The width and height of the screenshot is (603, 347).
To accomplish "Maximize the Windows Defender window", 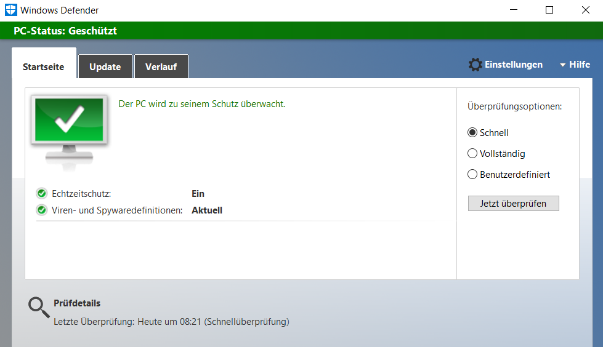I will click(x=549, y=10).
